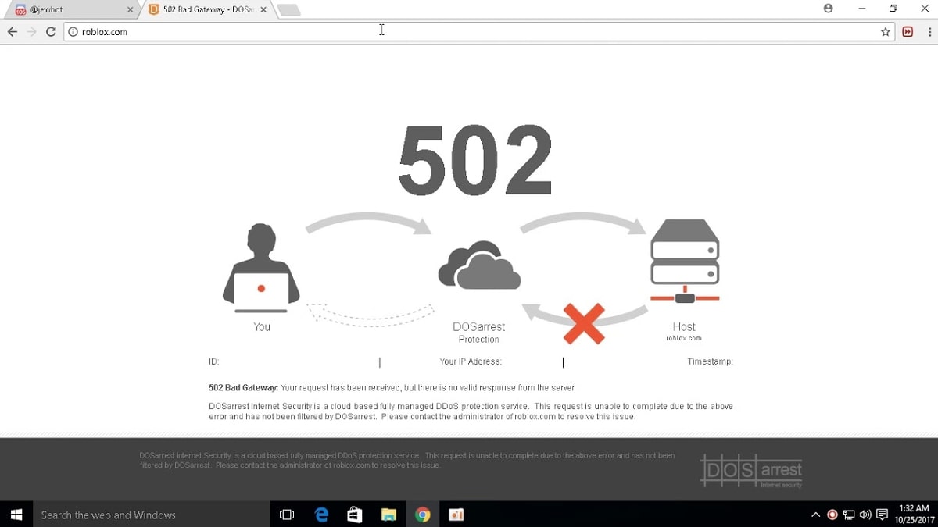Open the orange recorder app on the taskbar

point(456,515)
